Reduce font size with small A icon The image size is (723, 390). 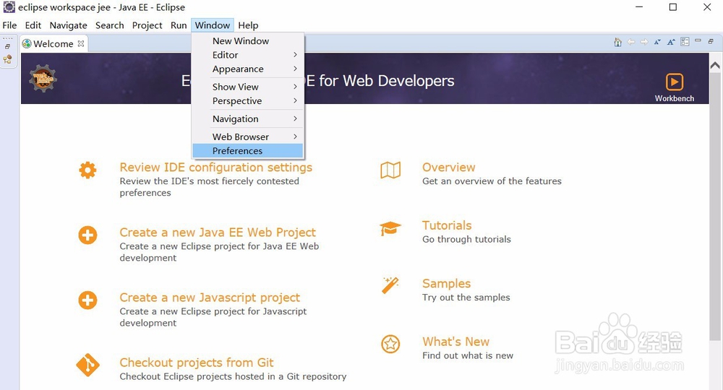click(x=657, y=42)
